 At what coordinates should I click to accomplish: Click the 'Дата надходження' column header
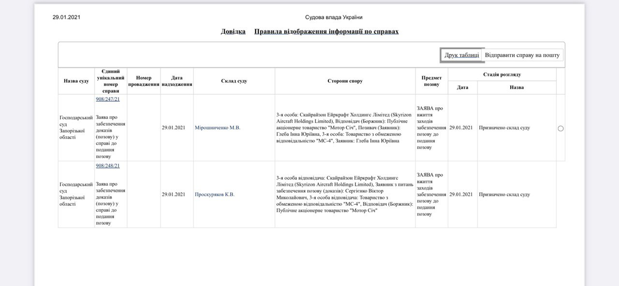[177, 81]
